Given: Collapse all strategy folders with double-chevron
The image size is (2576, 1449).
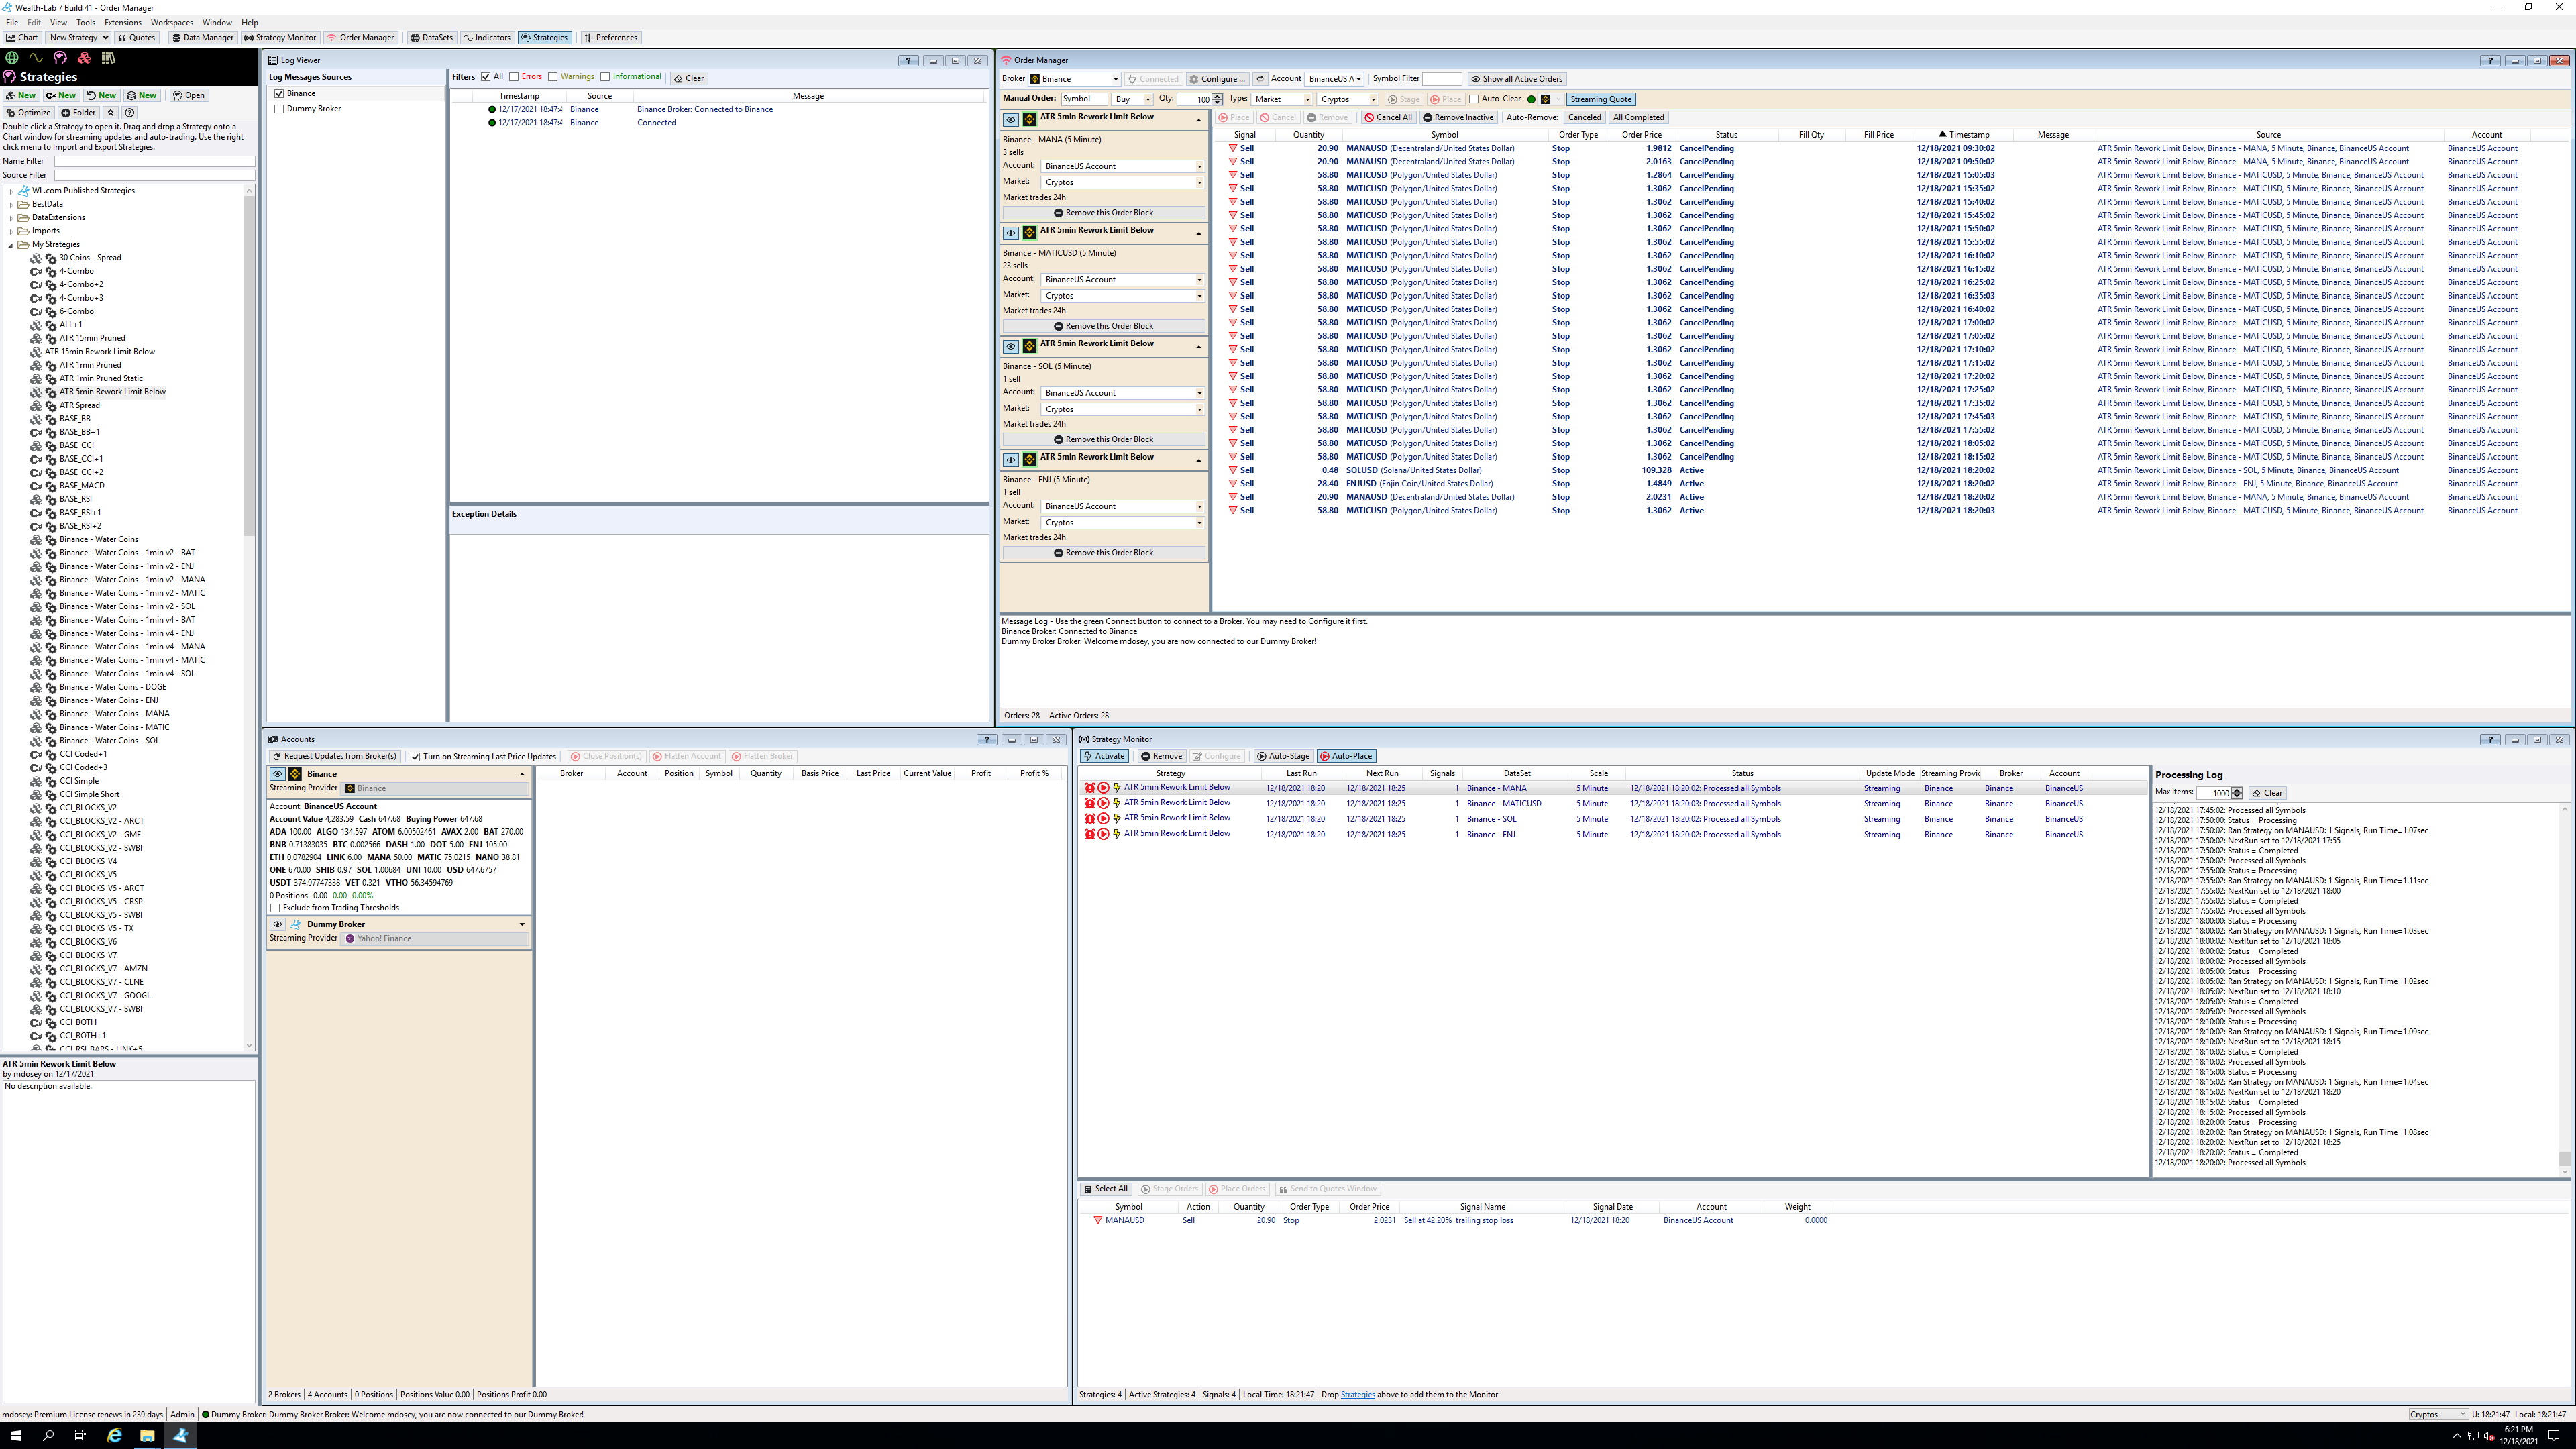Looking at the screenshot, I should click(x=111, y=112).
